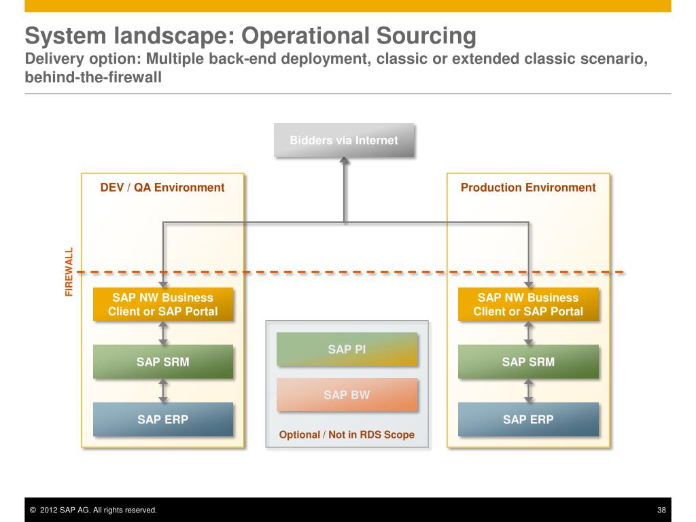Viewport: 696px width, 522px height.
Task: Select SAP ERP box in DEV / QA Environment
Action: [162, 419]
